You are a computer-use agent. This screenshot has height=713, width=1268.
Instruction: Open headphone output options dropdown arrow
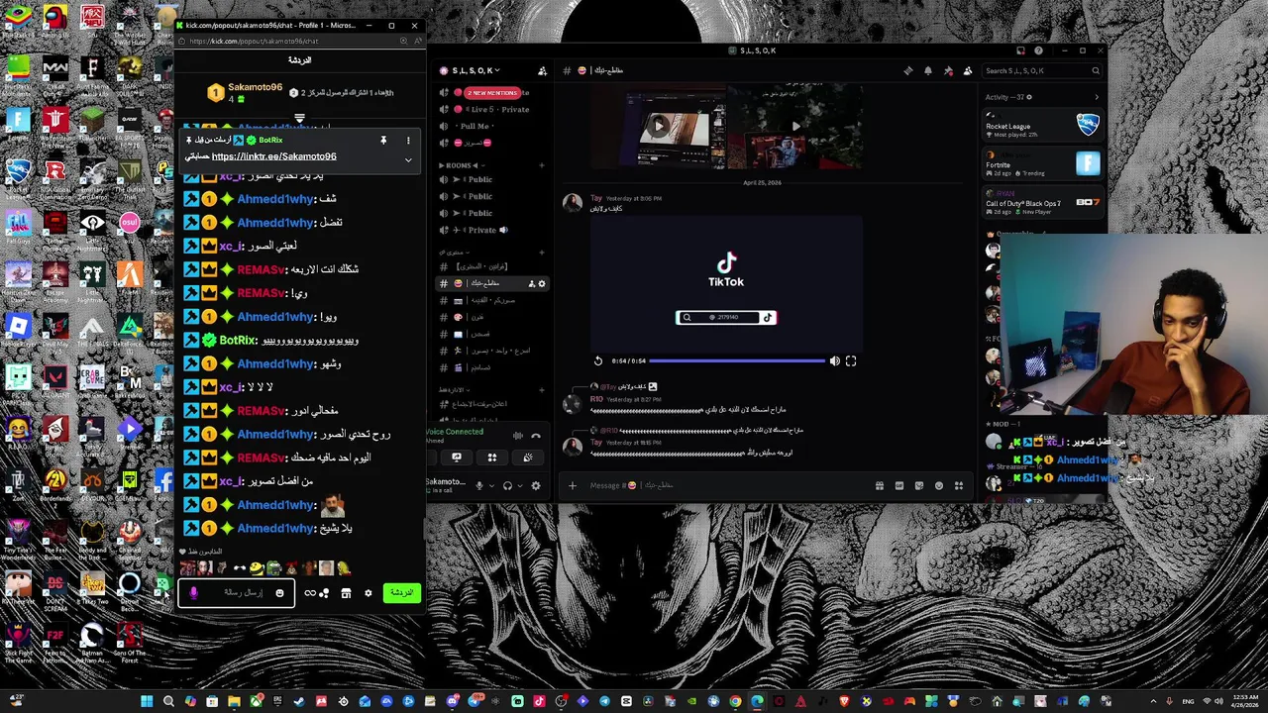coord(519,485)
